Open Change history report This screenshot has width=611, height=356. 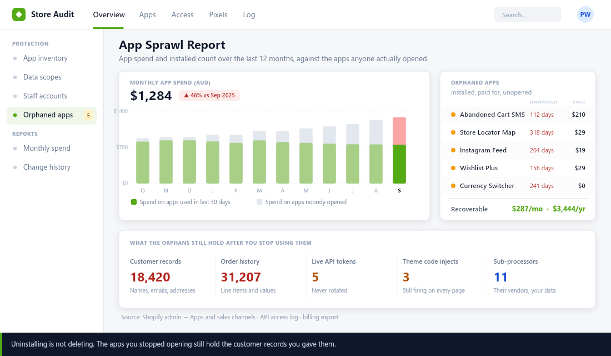pos(52,167)
